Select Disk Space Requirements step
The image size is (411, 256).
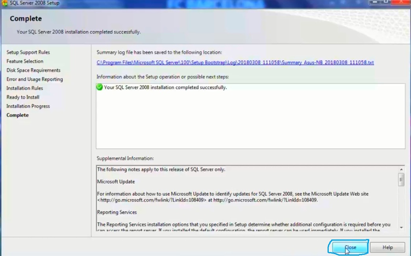33,70
